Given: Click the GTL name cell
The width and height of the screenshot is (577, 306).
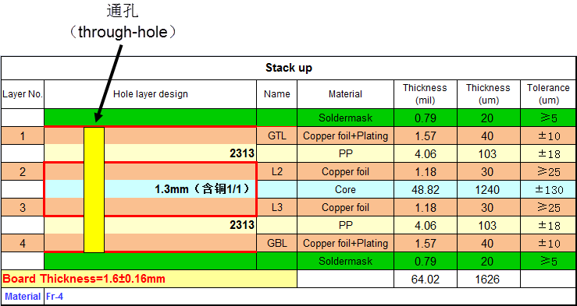Looking at the screenshot, I should click(276, 136).
